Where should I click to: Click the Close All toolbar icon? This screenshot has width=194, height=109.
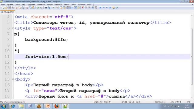coord(20,8)
